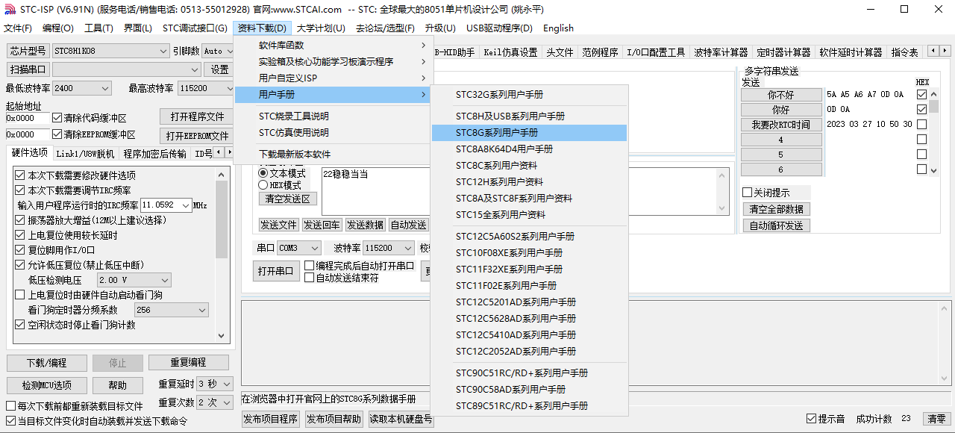Click the start address field beside 清除代码缓冲区
This screenshot has width=955, height=433.
(x=28, y=118)
